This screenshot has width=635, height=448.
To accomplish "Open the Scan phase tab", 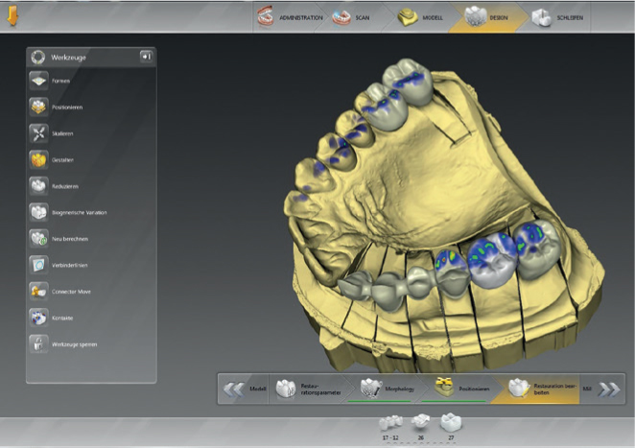I will tap(355, 16).
